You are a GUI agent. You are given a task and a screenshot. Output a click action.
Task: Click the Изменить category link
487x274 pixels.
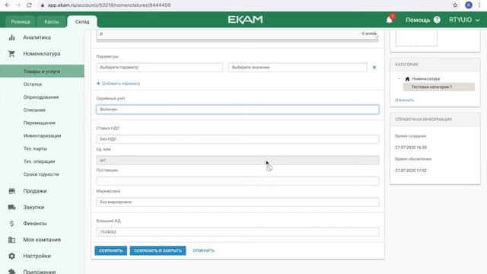(x=404, y=100)
